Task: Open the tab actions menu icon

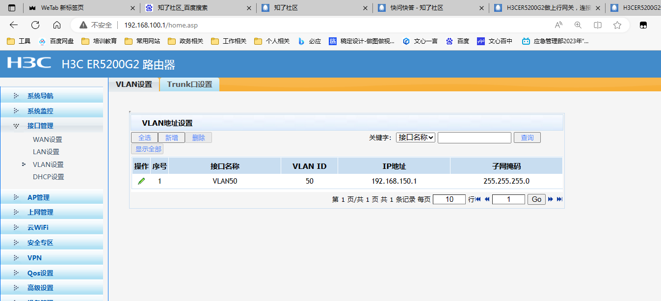Action: pyautogui.click(x=12, y=8)
